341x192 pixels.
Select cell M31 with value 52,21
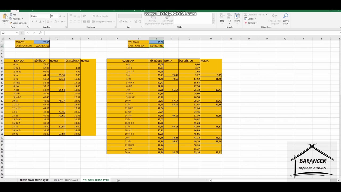coord(211,152)
